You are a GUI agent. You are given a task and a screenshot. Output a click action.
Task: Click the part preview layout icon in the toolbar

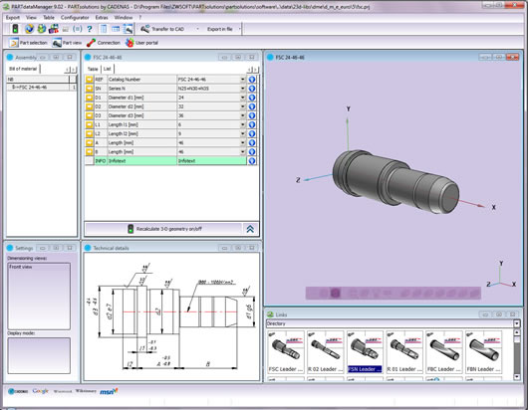pos(128,29)
